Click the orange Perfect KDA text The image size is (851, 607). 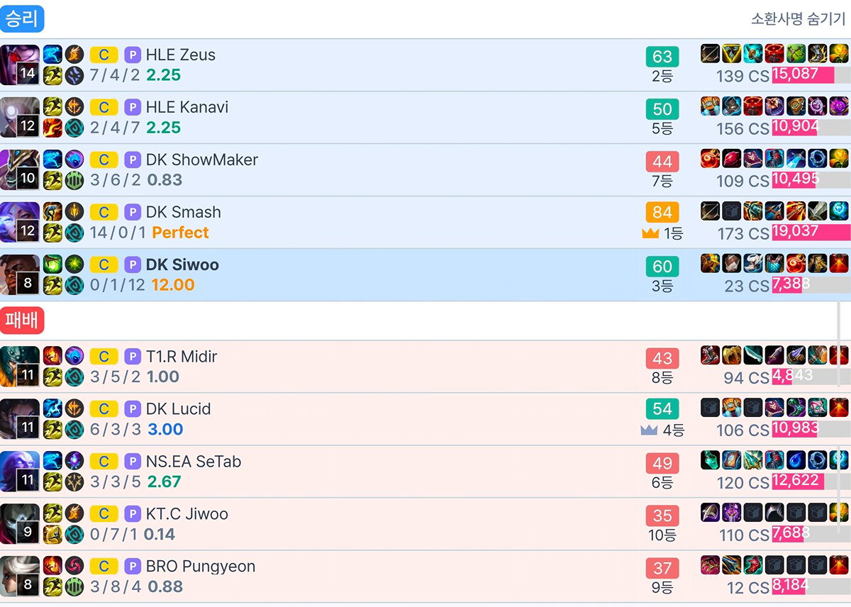click(180, 233)
